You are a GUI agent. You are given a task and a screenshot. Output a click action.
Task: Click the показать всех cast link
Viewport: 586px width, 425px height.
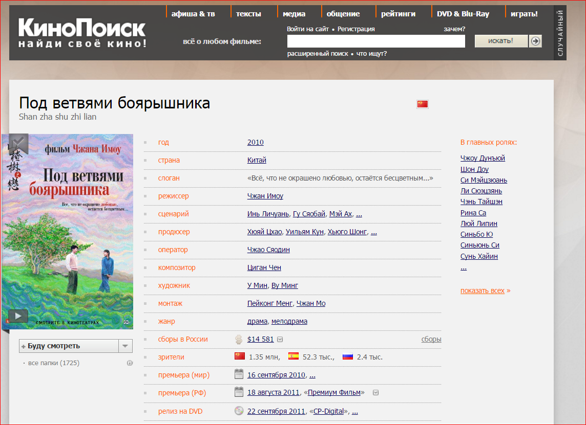point(482,290)
